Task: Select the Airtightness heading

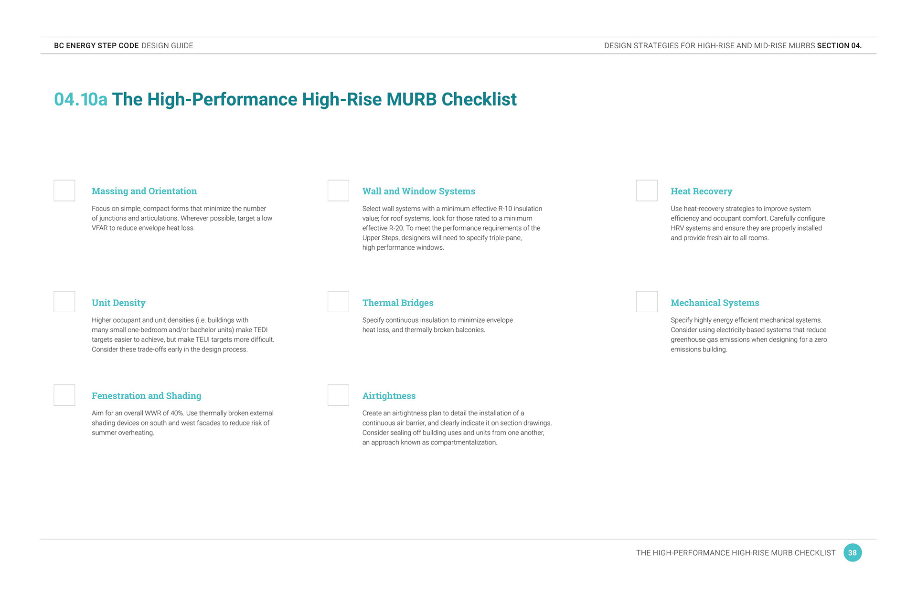Action: (389, 396)
